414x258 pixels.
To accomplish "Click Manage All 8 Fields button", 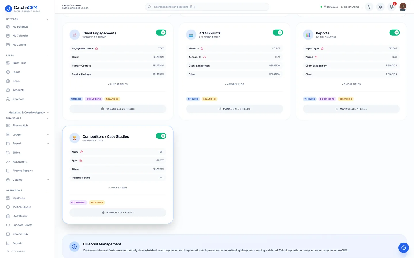I will [235, 109].
